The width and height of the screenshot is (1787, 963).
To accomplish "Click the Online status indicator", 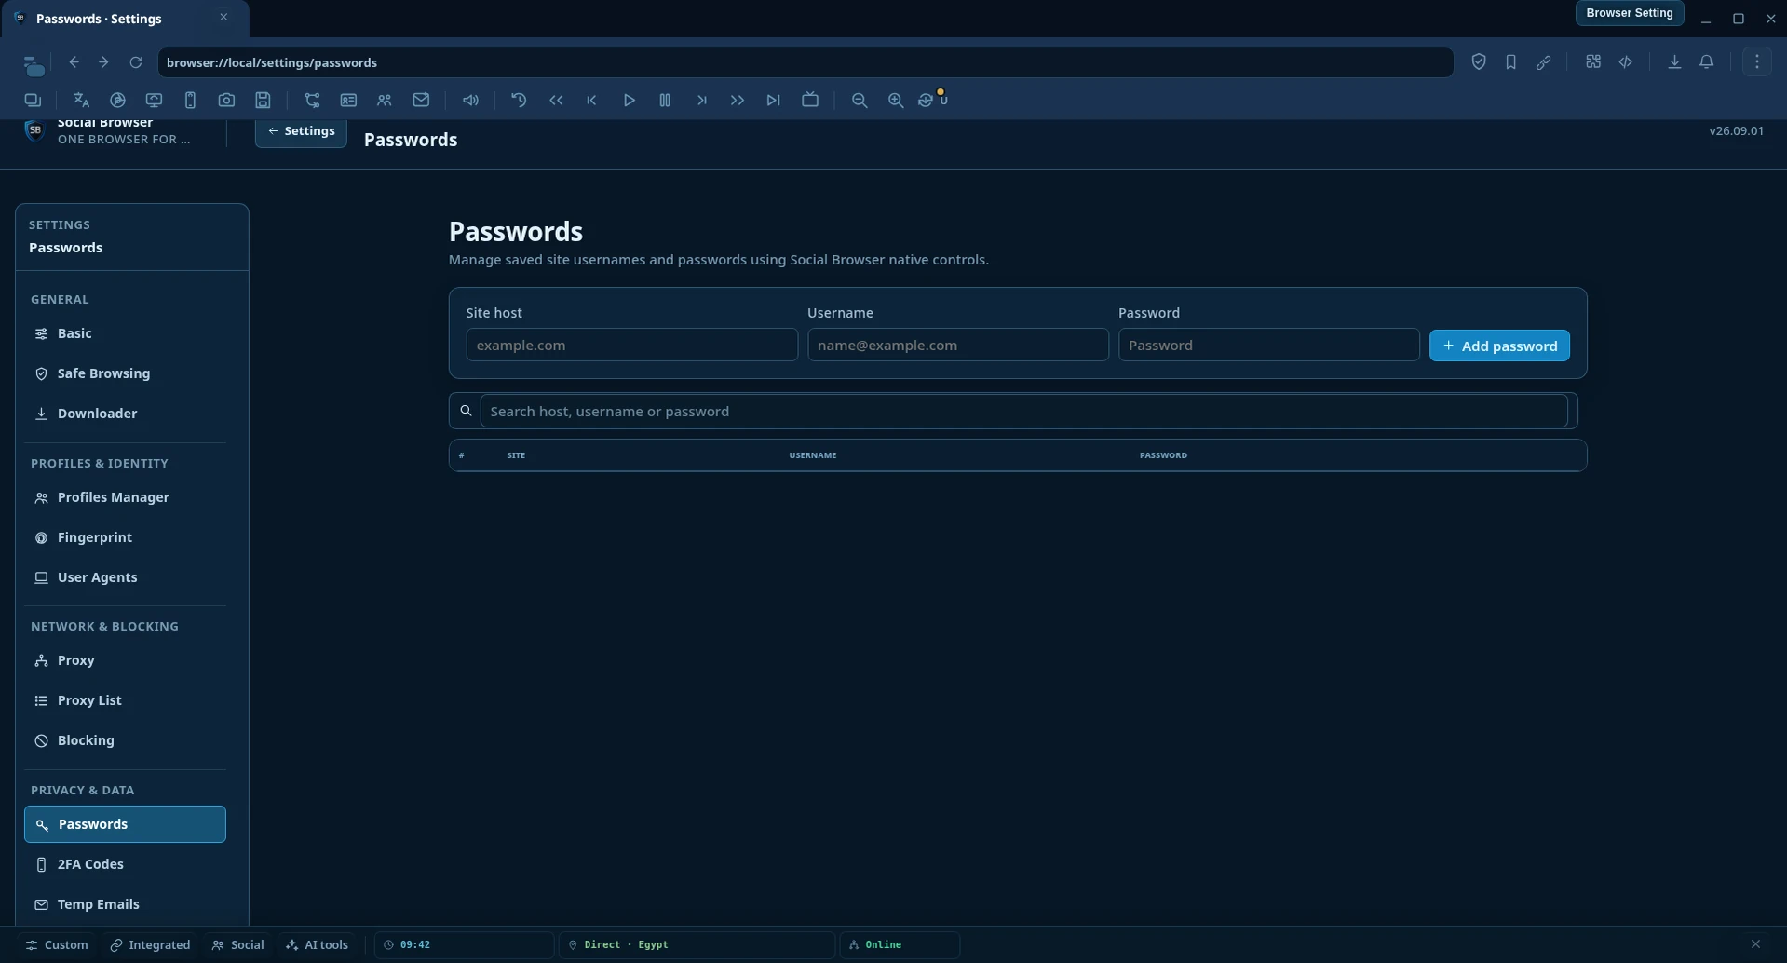I will [900, 944].
